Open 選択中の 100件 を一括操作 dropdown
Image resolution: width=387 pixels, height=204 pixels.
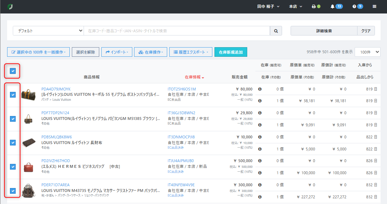tap(38, 52)
